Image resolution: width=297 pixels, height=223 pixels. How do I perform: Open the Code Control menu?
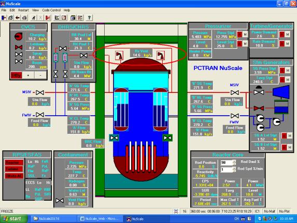click(51, 10)
